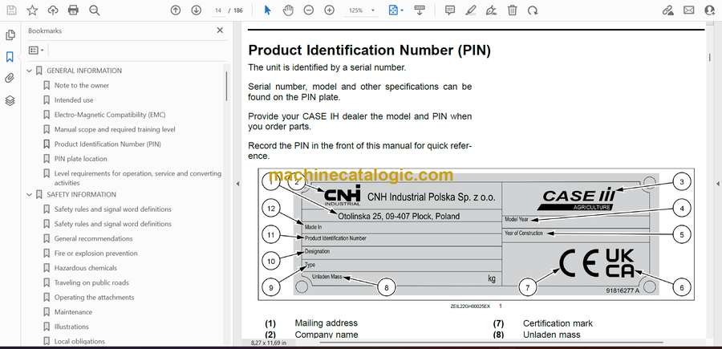Viewport: 722px width, 349px height.
Task: Open Traveling on public roads bookmark
Action: pos(91,282)
